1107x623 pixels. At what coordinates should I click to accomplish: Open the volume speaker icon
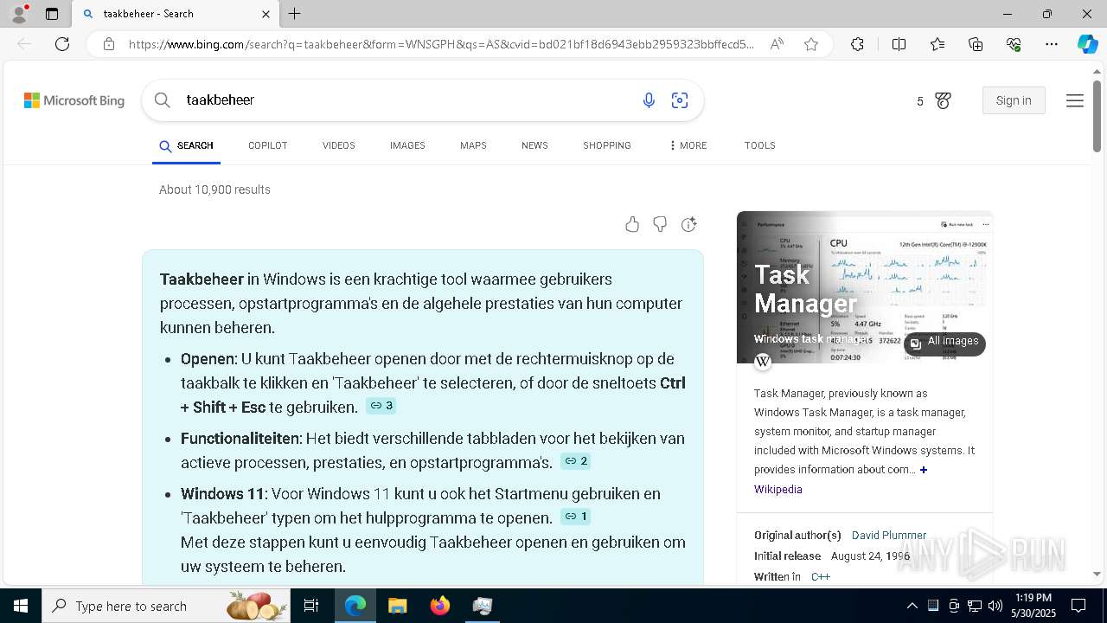[995, 606]
